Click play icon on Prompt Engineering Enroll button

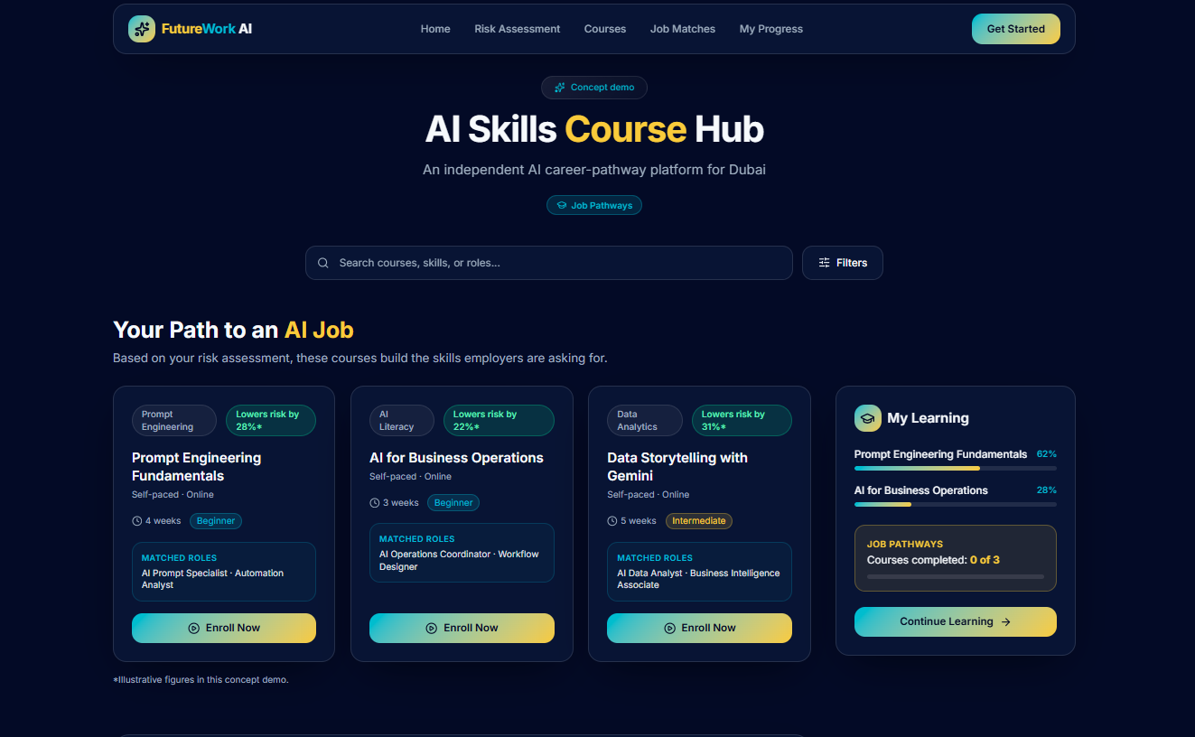click(x=193, y=628)
